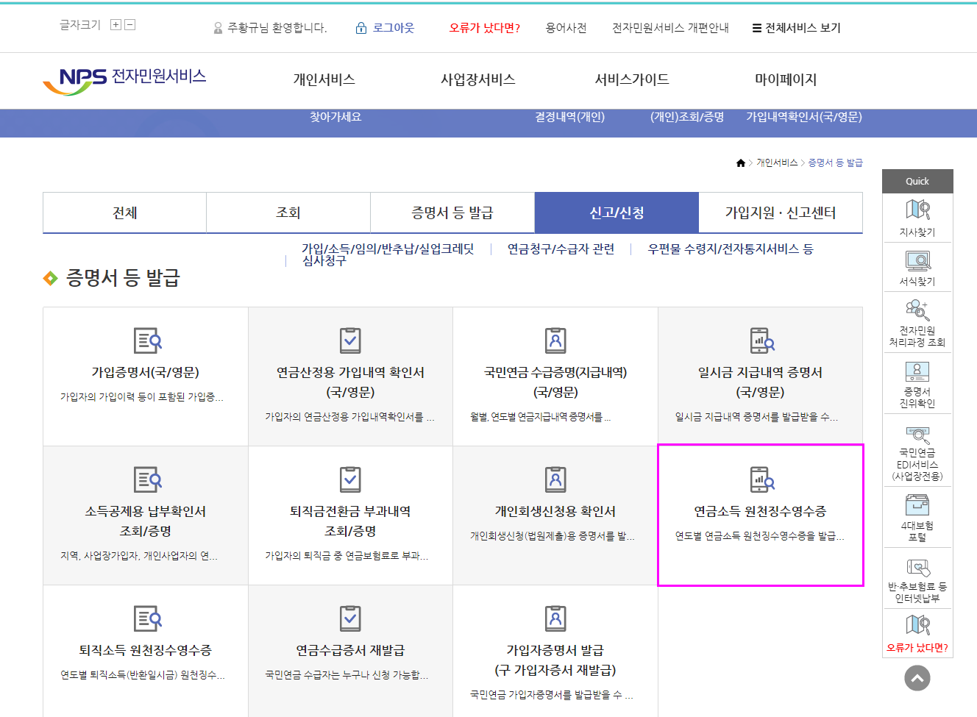The width and height of the screenshot is (977, 717).
Task: Click the NPS 전자민원서비스 logo
Action: tap(124, 80)
